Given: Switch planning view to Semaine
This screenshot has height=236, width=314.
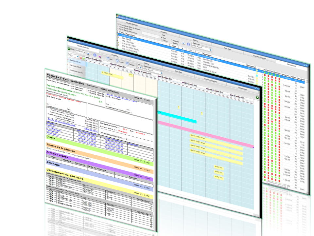Looking at the screenshot, I should tap(130, 64).
